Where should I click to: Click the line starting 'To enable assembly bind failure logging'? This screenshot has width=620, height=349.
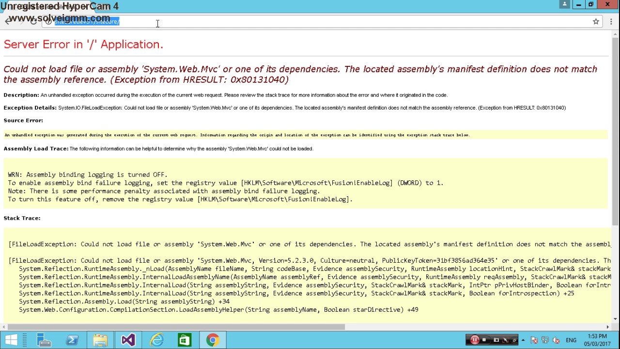(x=226, y=183)
